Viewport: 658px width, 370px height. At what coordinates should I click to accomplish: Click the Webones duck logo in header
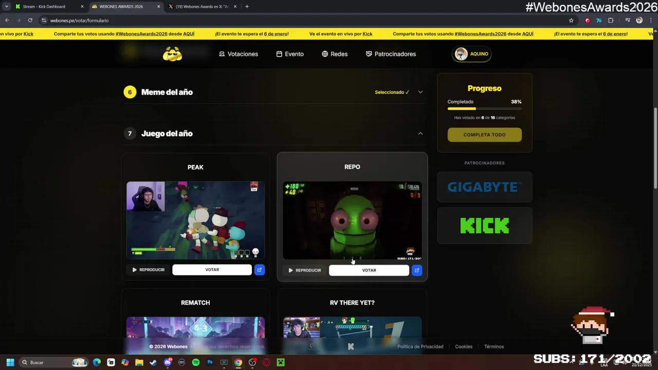click(172, 54)
